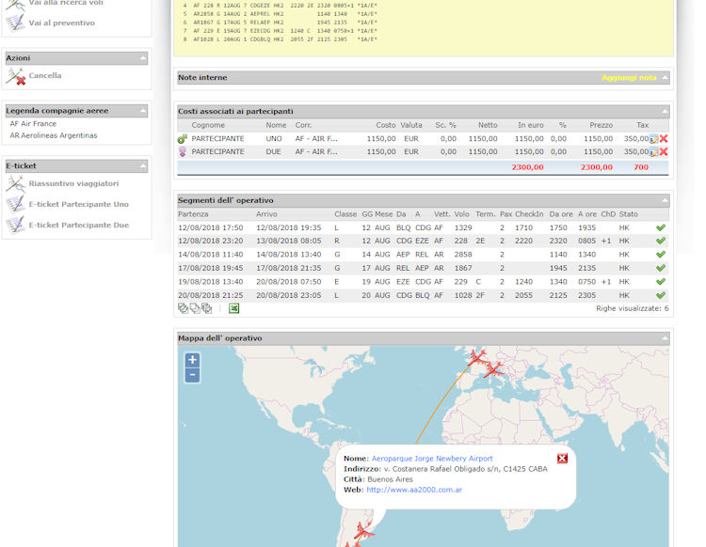Collapse the Legenda compagnie aeree panel

[143, 111]
